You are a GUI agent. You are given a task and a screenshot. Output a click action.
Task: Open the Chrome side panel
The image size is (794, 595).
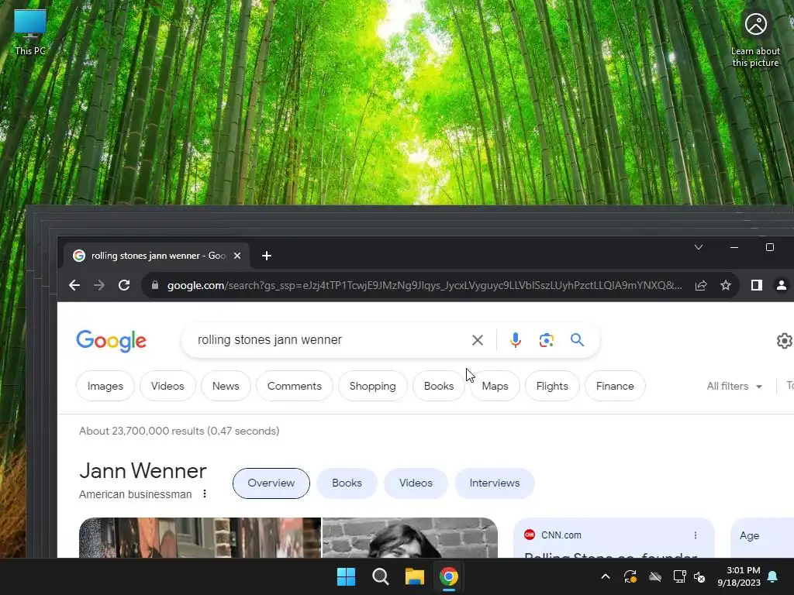[757, 285]
